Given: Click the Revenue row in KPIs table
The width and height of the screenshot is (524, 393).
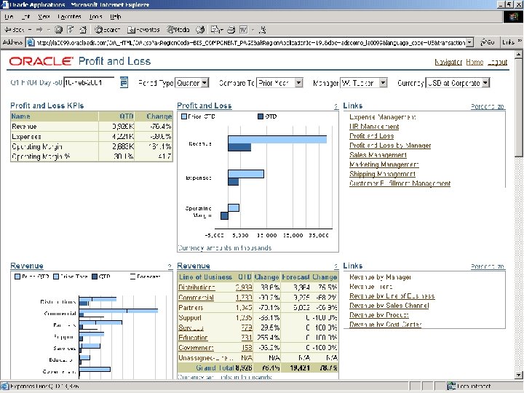Looking at the screenshot, I should pyautogui.click(x=92, y=127).
